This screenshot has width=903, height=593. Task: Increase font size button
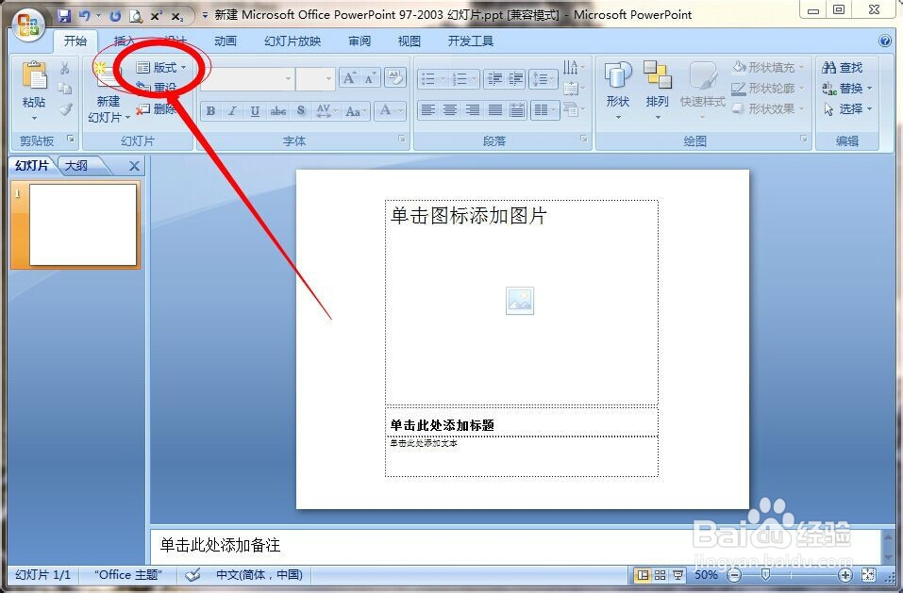349,78
